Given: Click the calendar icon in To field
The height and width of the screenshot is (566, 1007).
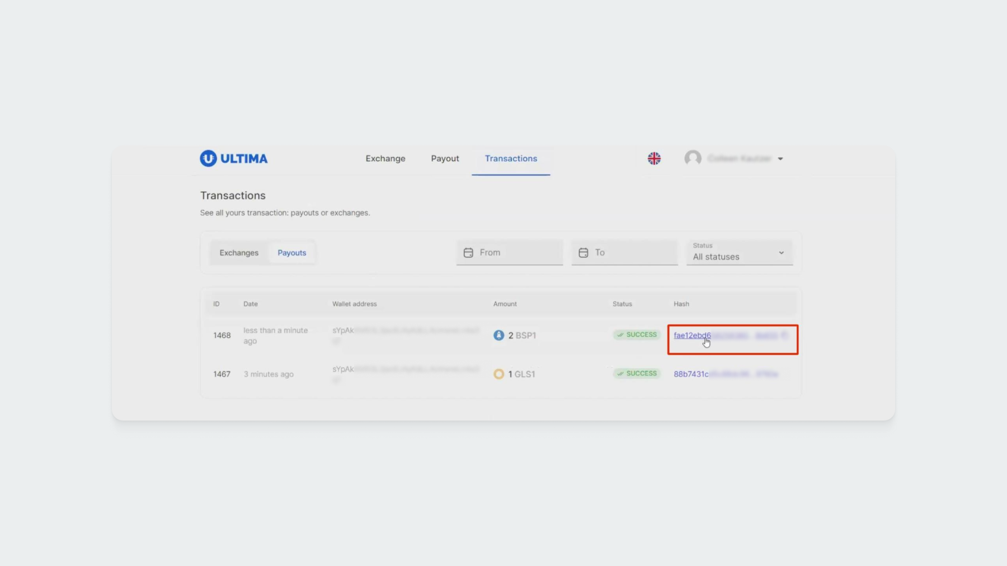Looking at the screenshot, I should tap(583, 253).
